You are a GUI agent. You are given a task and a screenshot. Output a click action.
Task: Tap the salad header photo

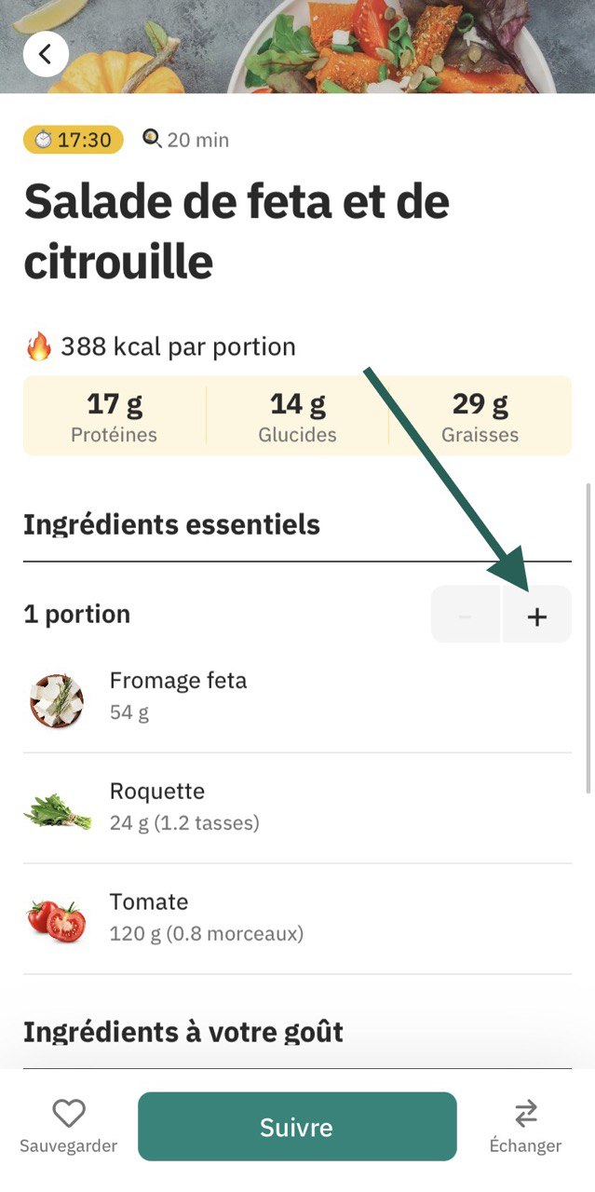(297, 47)
